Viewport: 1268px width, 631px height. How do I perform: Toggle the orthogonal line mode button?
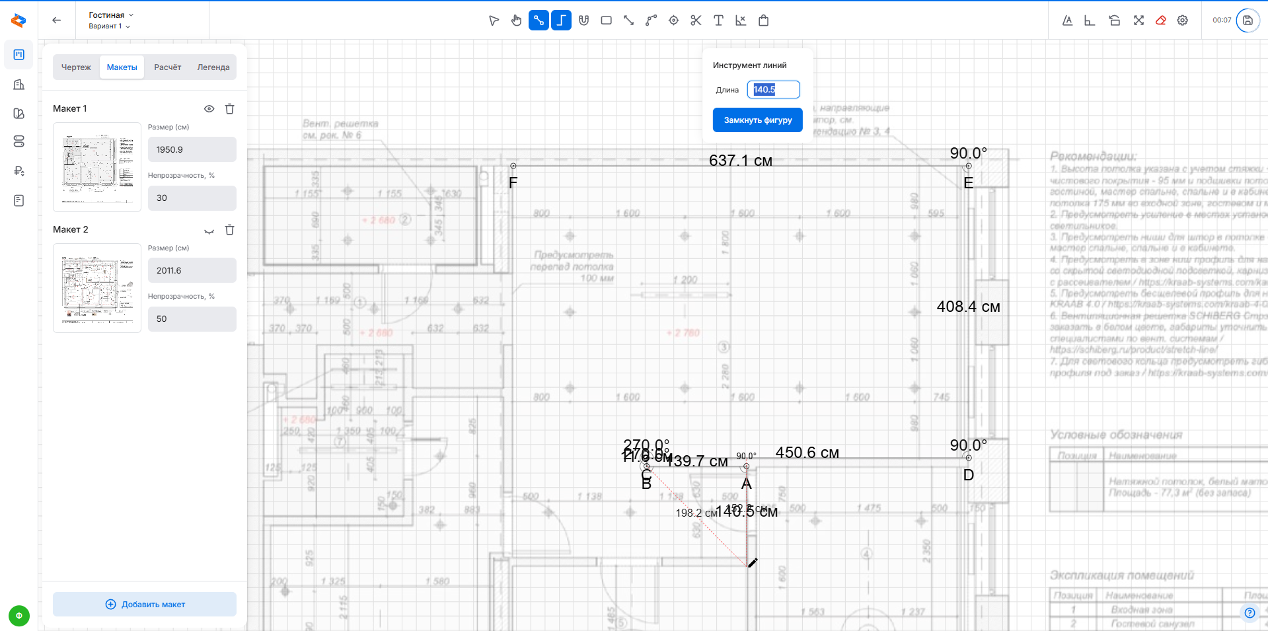[x=561, y=20]
